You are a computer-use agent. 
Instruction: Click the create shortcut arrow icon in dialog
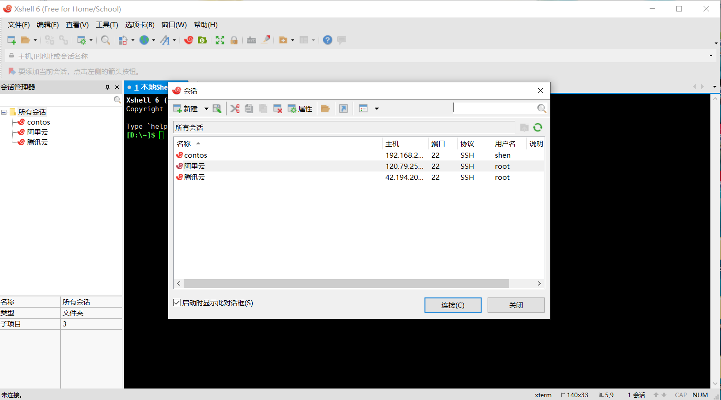pos(343,109)
